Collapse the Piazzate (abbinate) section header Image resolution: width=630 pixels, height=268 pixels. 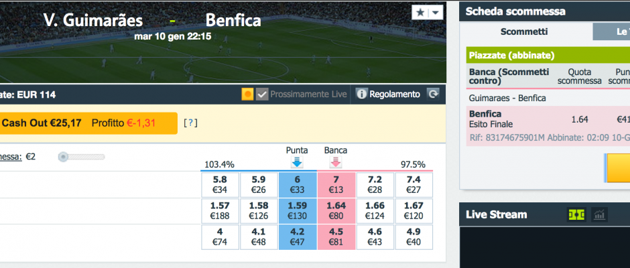(548, 56)
